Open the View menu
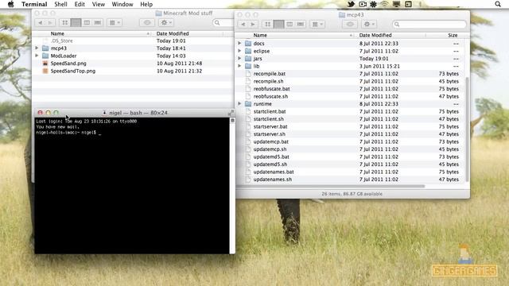This screenshot has height=286, width=509. pyautogui.click(x=99, y=4)
